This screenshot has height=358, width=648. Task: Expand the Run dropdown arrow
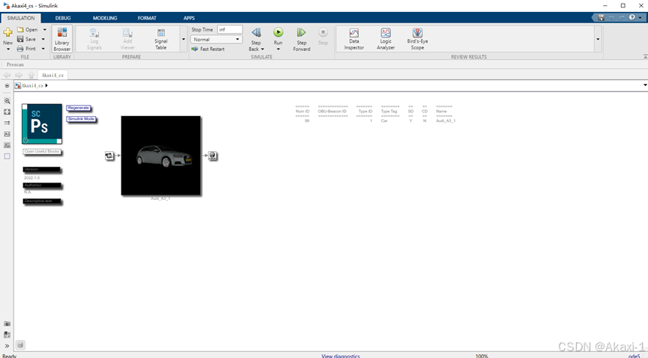[278, 49]
